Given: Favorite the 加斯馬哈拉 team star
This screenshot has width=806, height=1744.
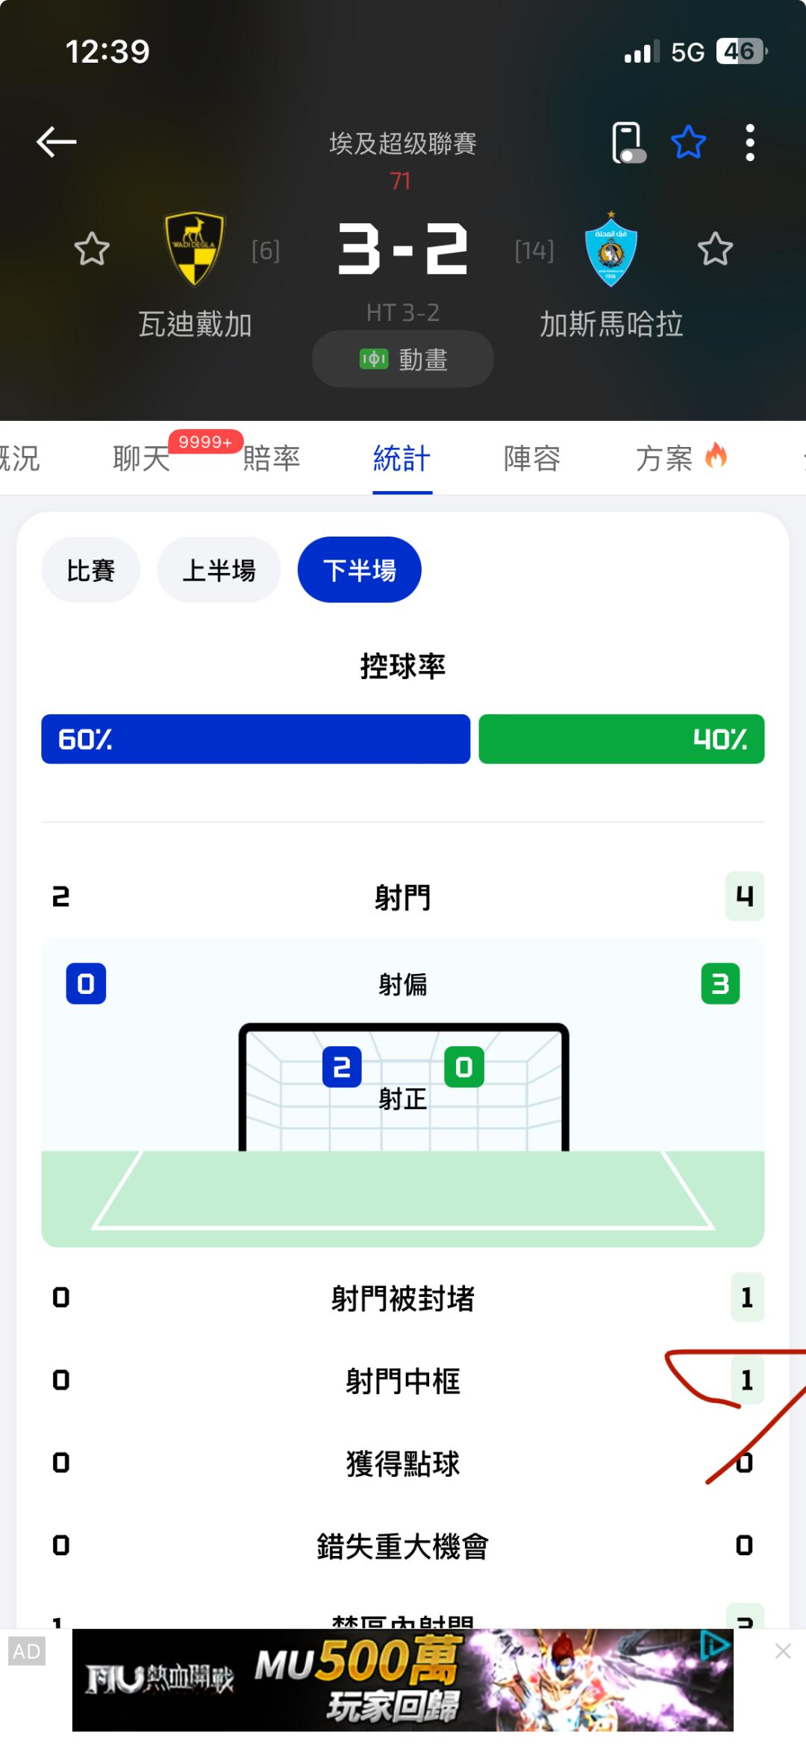Looking at the screenshot, I should [715, 249].
